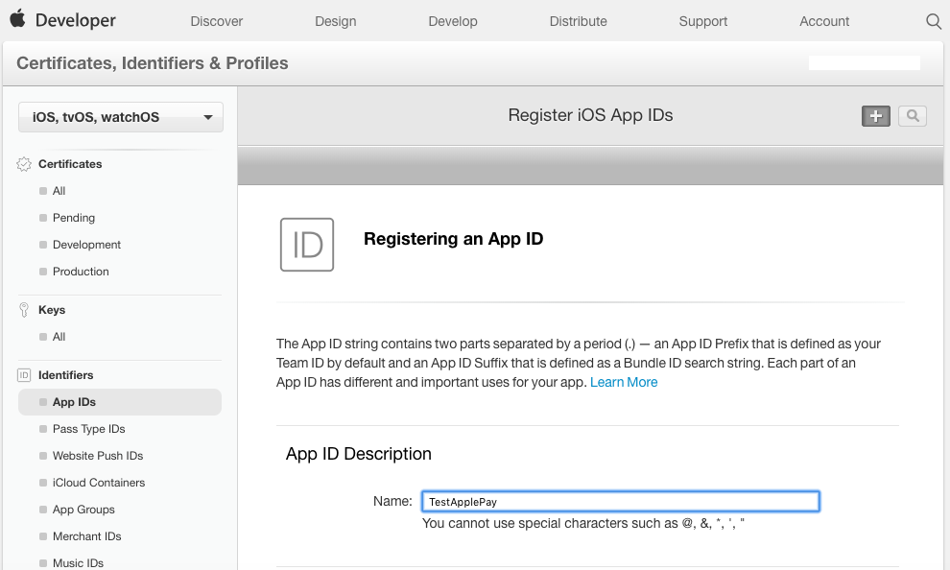Open the Account menu

tap(824, 21)
